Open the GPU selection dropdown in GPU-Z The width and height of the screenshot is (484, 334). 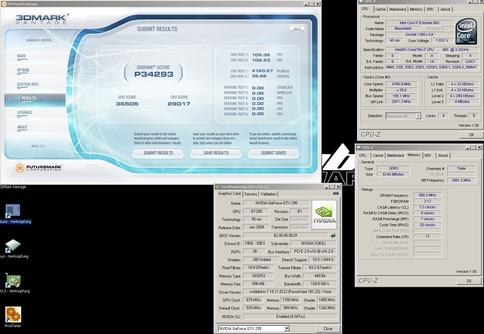pyautogui.click(x=287, y=329)
